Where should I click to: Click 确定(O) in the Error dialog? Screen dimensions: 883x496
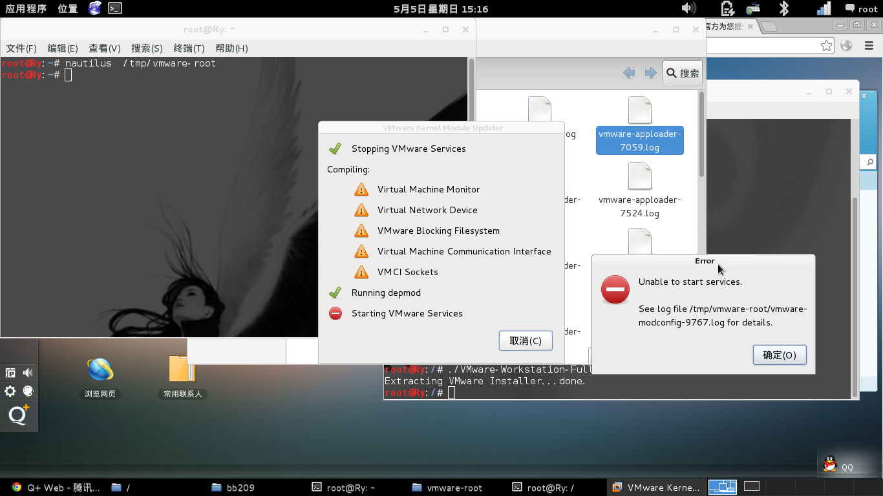point(780,355)
